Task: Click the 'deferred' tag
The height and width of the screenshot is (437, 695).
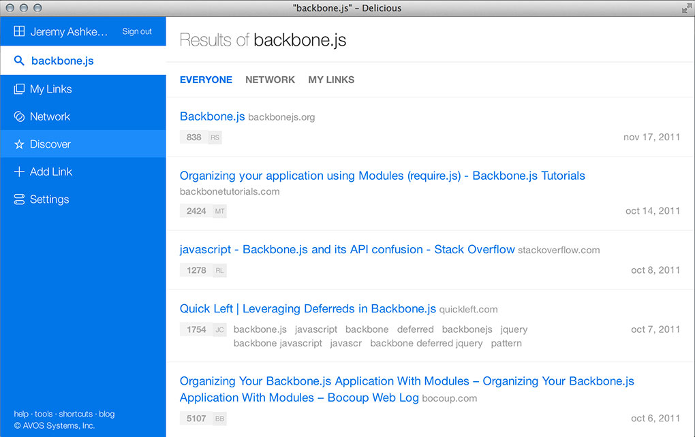Action: pyautogui.click(x=415, y=329)
